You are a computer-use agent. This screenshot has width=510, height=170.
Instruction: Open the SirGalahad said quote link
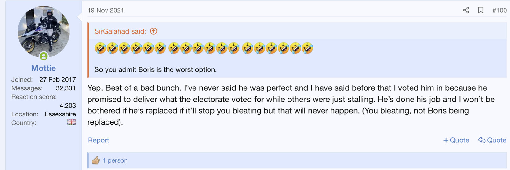coord(120,31)
